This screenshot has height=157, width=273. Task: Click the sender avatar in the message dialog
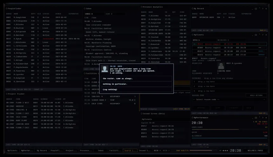pyautogui.click(x=105, y=69)
